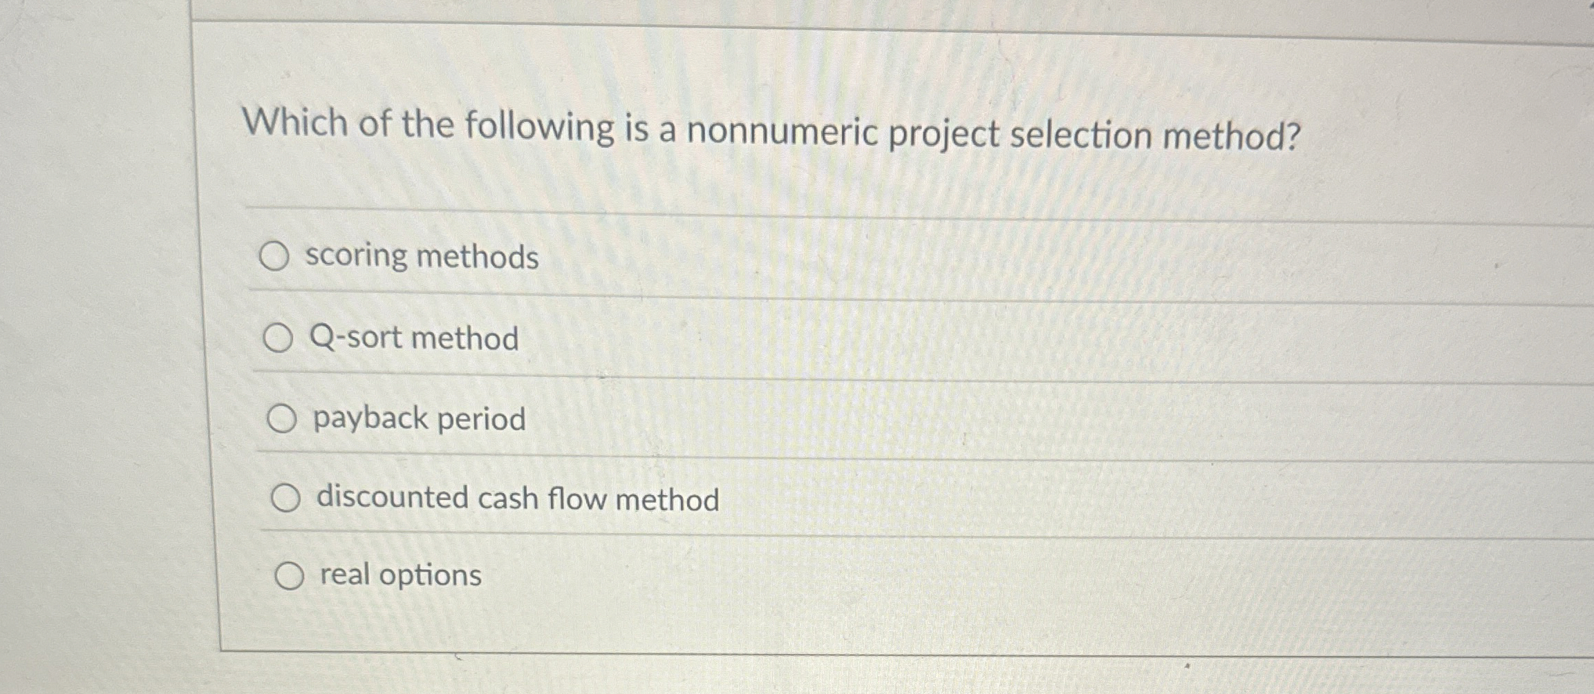The image size is (1594, 694).
Task: Select the scoring methods radio button
Action: point(279,256)
